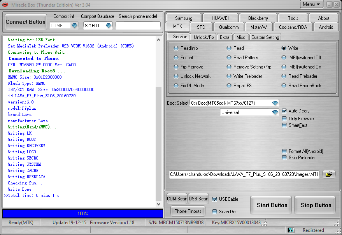Select IMEI(switched On) option
This screenshot has width=342, height=235.
[284, 67]
